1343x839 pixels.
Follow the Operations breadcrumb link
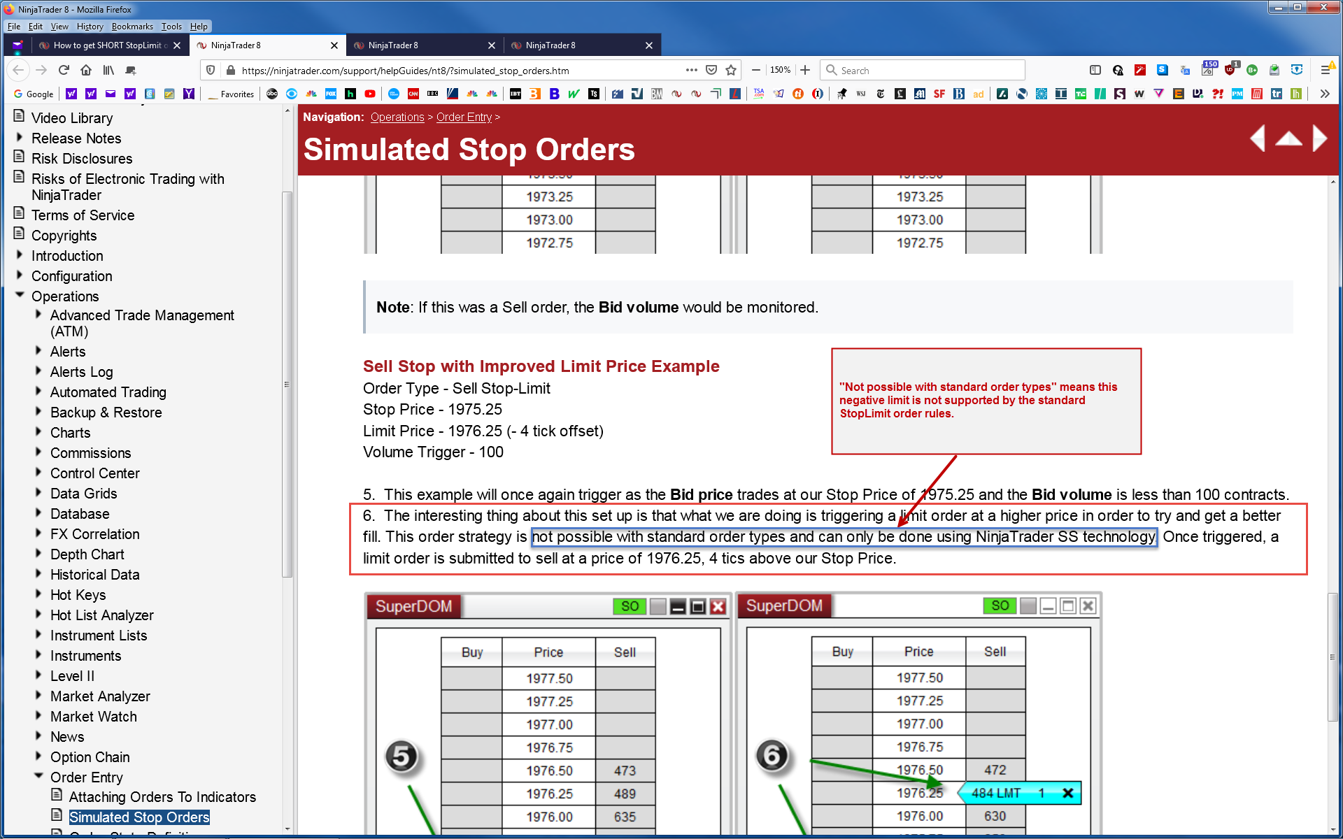tap(397, 117)
